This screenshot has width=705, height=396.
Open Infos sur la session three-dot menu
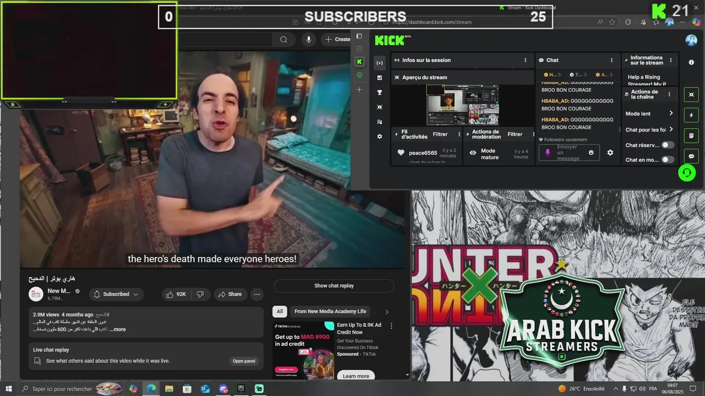(x=525, y=60)
